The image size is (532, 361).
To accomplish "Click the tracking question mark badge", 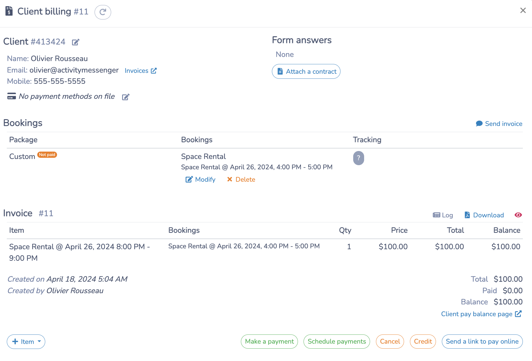I will pyautogui.click(x=359, y=158).
